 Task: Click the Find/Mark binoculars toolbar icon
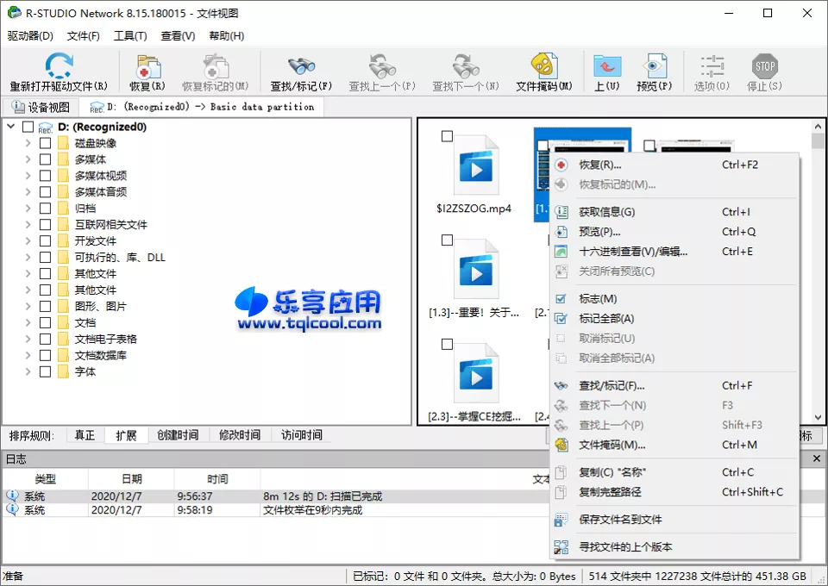click(301, 67)
